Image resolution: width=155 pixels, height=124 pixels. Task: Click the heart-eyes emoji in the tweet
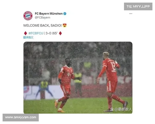point(65,25)
